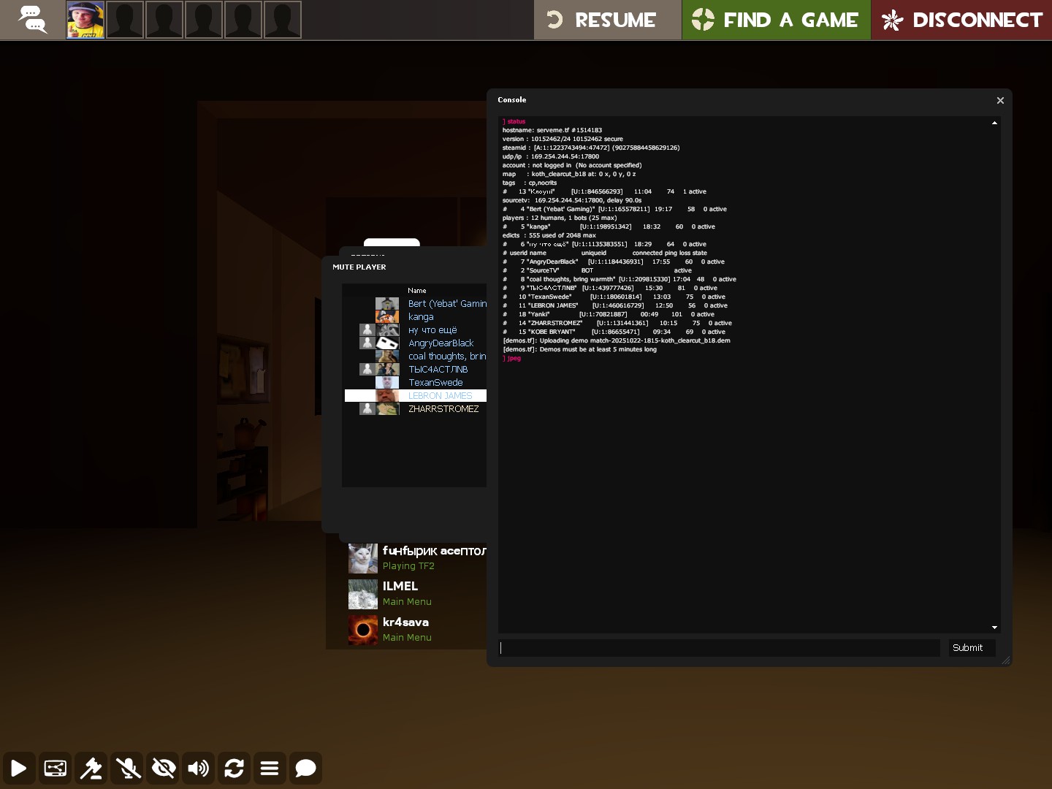This screenshot has height=789, width=1052.
Task: Open the three-line menu icon
Action: [x=270, y=769]
